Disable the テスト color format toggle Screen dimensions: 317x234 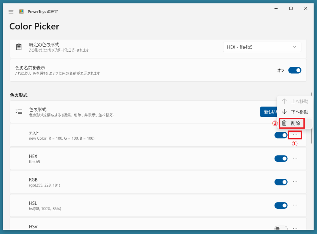[x=281, y=135]
